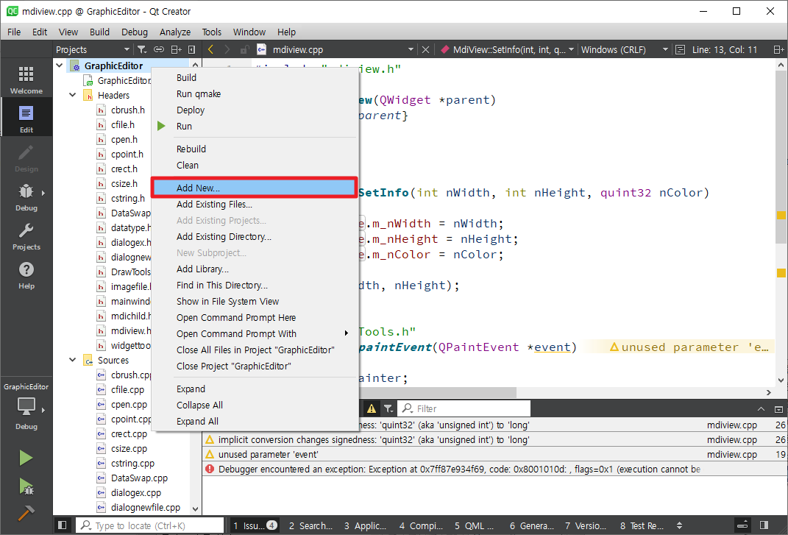788x535 pixels.
Task: Open the 4 Compile Output tab
Action: pyautogui.click(x=421, y=525)
